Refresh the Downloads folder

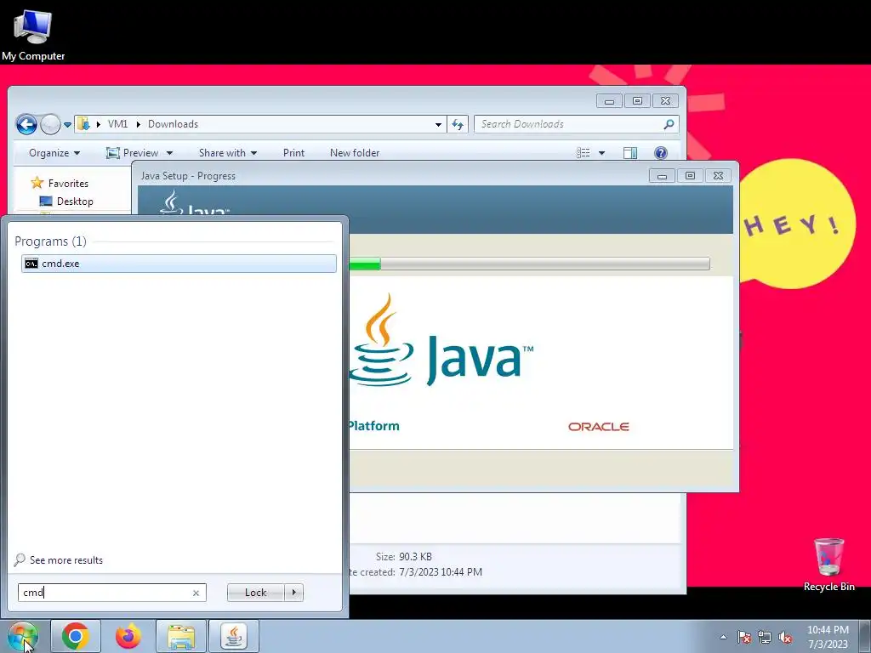point(458,124)
